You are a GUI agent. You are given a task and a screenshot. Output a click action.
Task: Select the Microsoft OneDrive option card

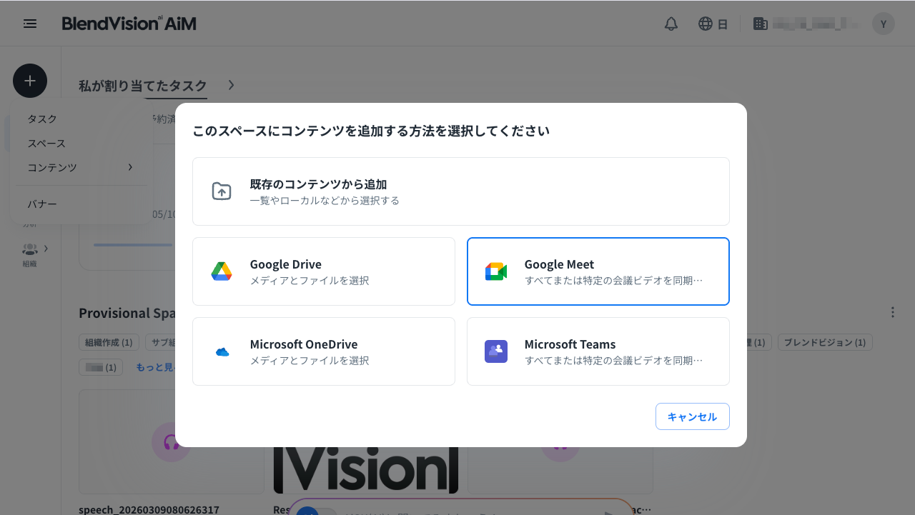[x=324, y=351]
